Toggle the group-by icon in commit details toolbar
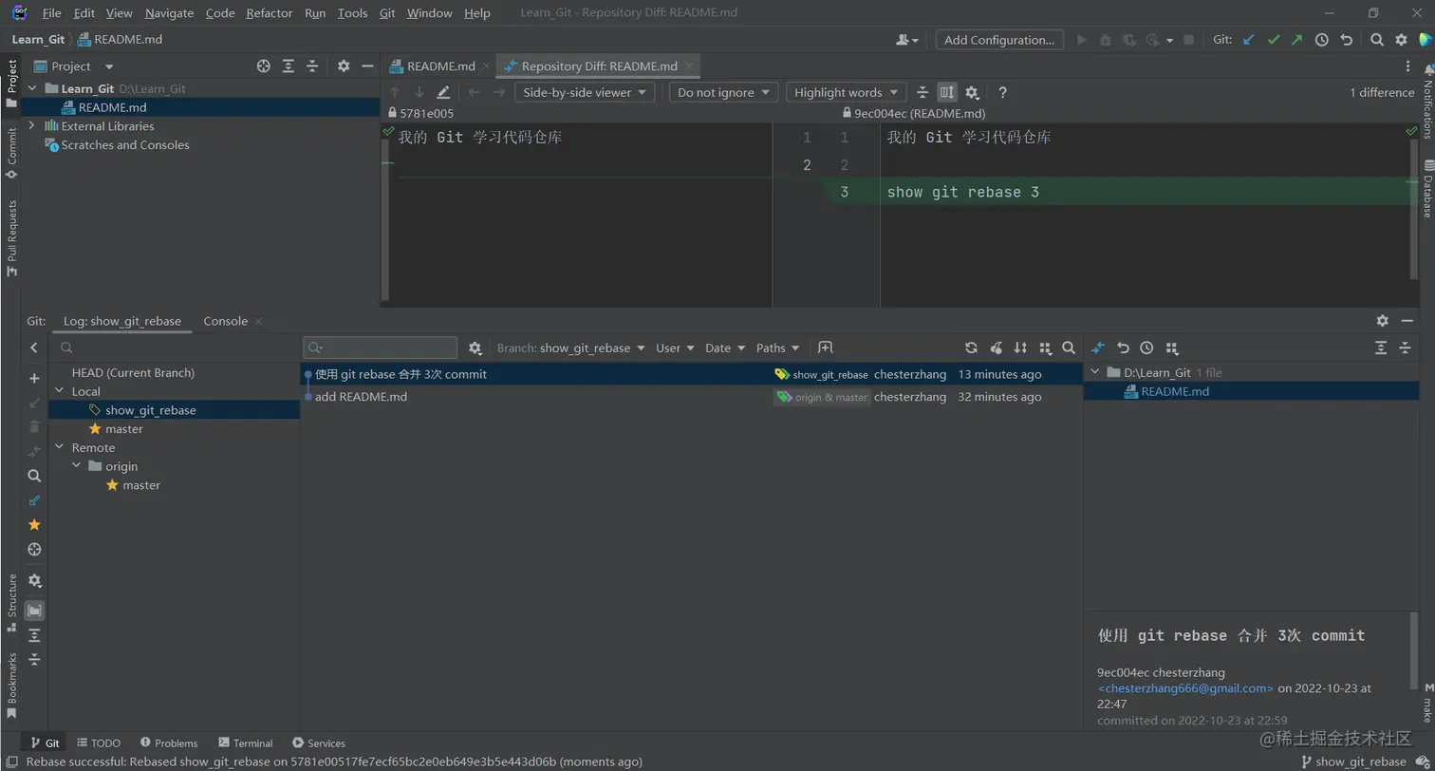 coord(1171,348)
